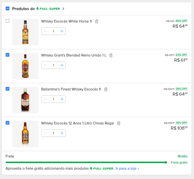
Task: Decrease Chivas Regal quantity with minus icon
Action: pos(45,133)
